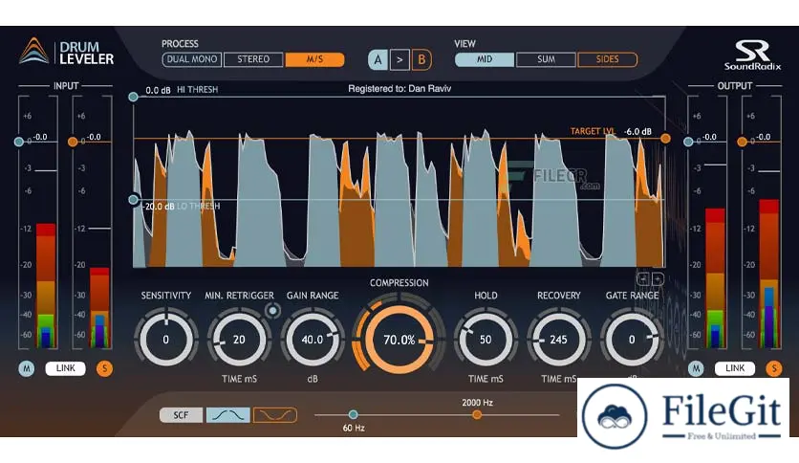Viewport: 799px width, 463px height.
Task: Click the MIN. RETRIGGER knob
Action: [239, 339]
